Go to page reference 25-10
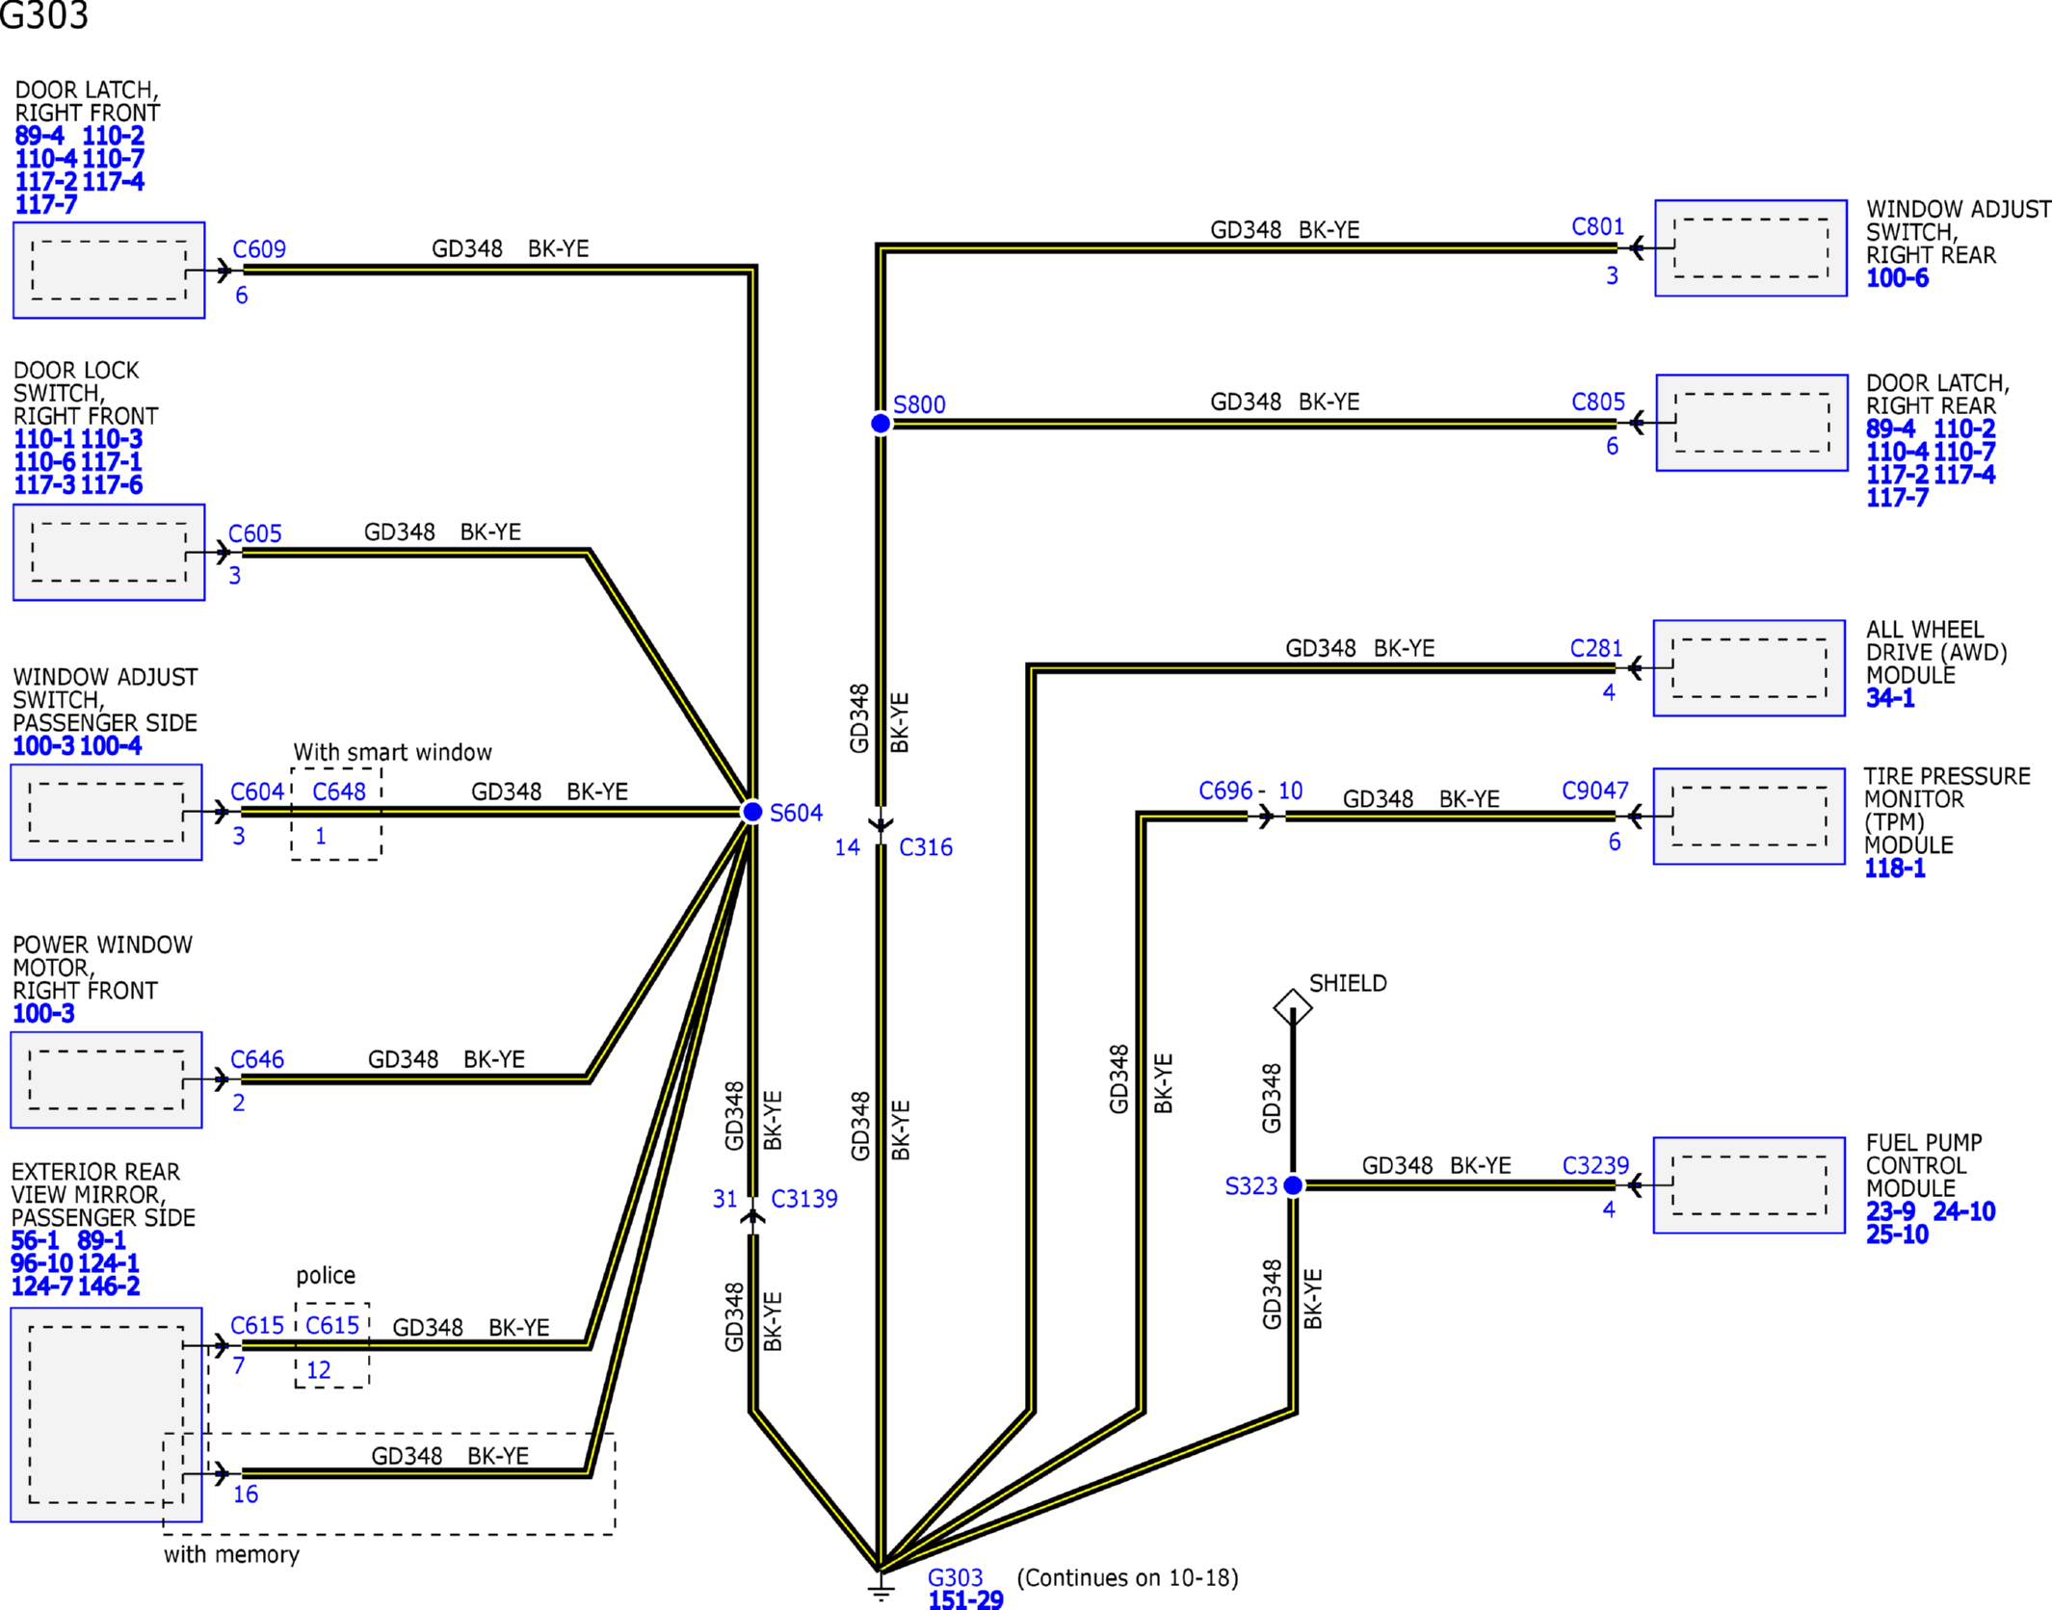Screen dimensions: 2052x1610 coord(1897,1234)
